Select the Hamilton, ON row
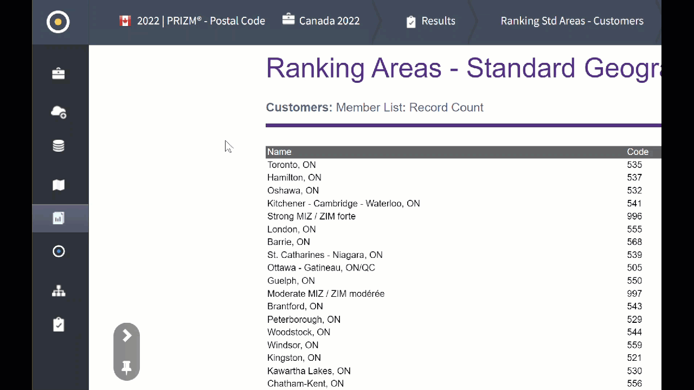 click(x=464, y=178)
